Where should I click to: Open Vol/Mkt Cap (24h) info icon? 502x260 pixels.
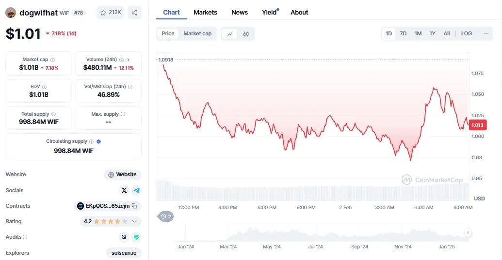pos(130,87)
